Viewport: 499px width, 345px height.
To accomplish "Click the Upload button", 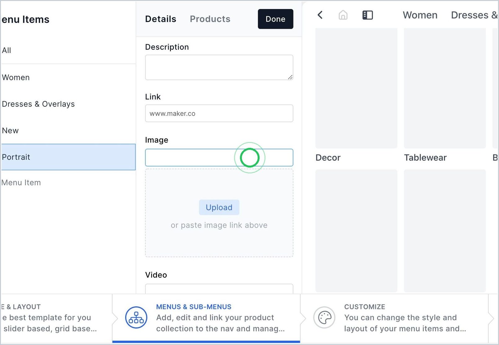I will click(x=219, y=207).
